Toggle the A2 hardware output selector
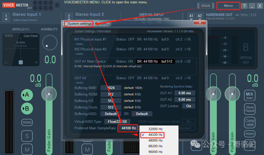 point(200,16)
